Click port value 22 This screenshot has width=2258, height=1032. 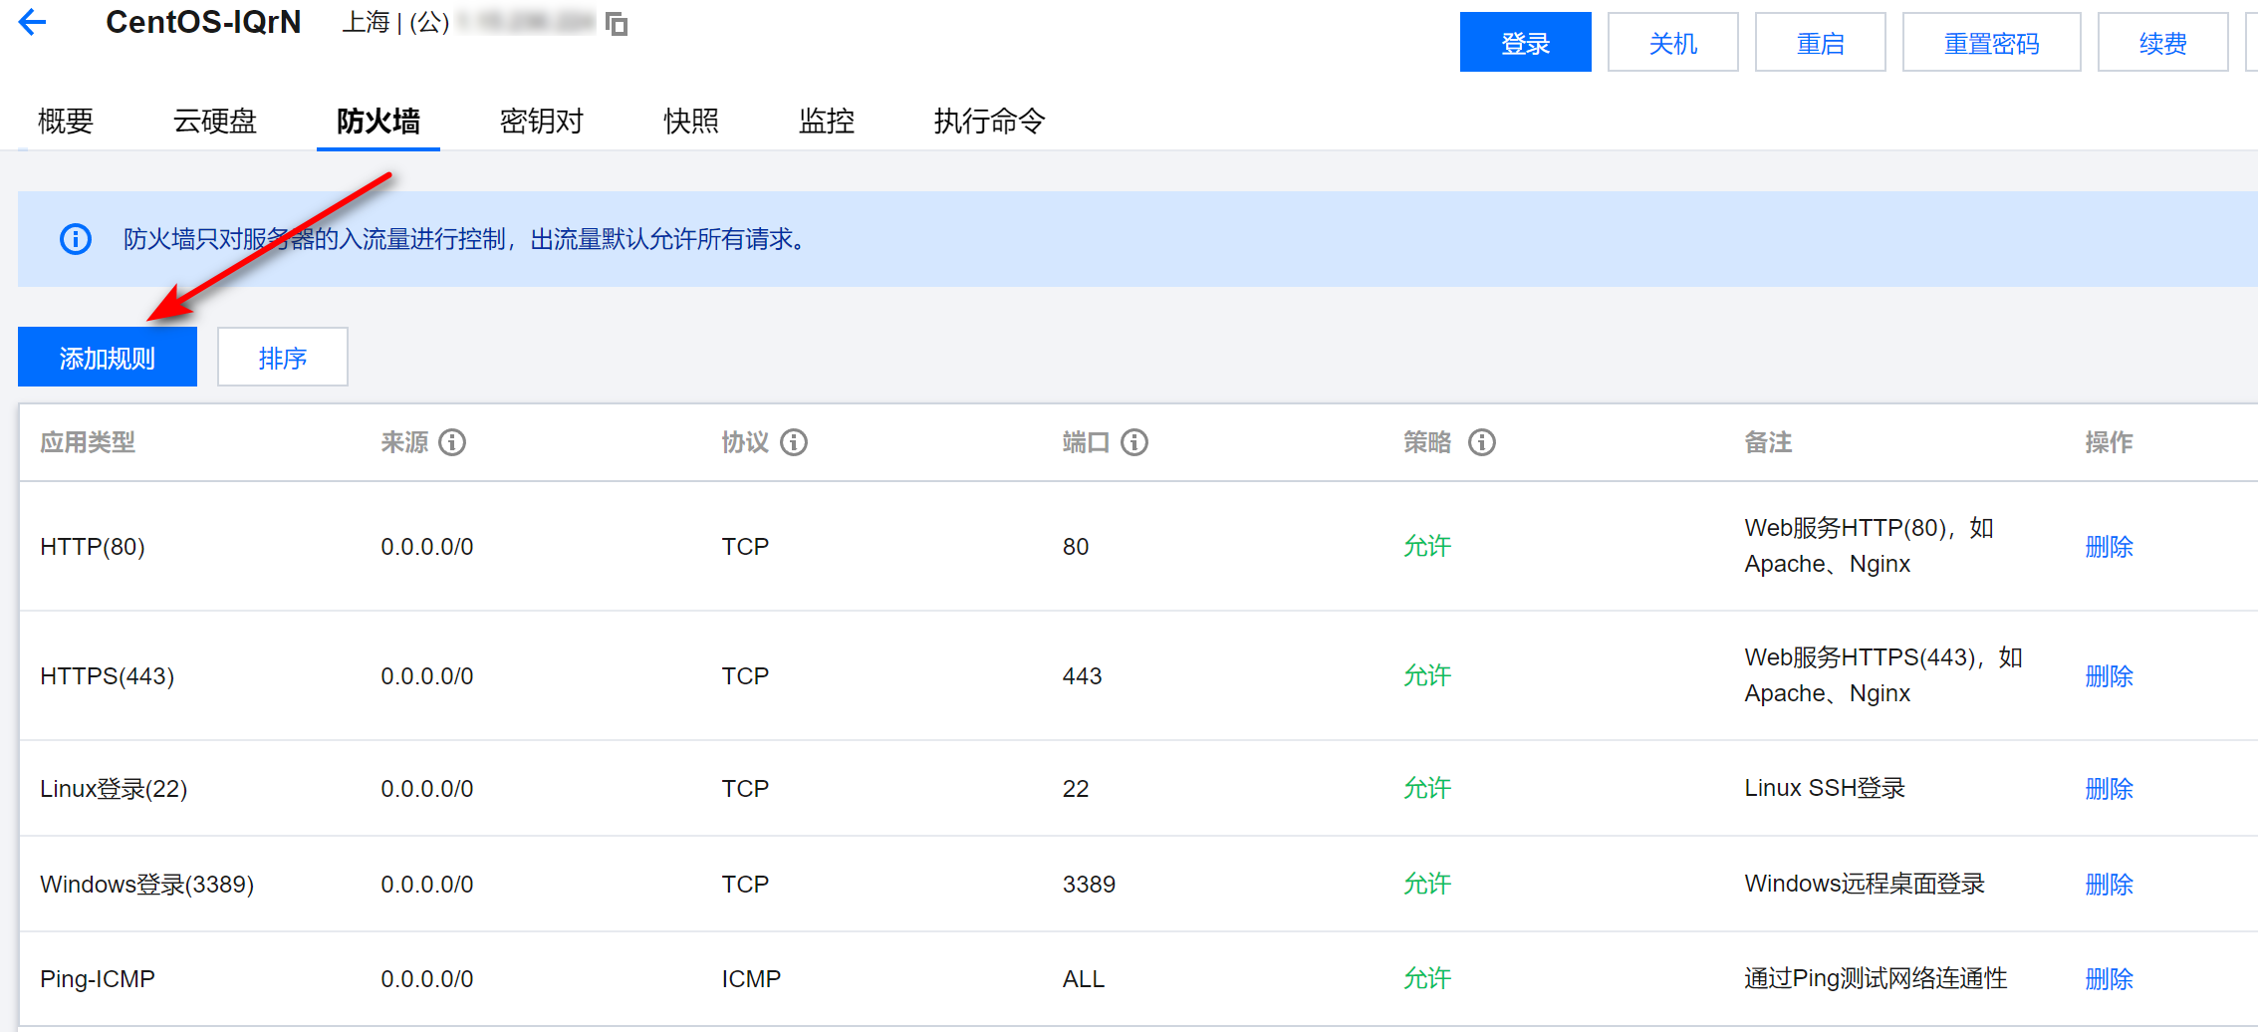[1076, 789]
